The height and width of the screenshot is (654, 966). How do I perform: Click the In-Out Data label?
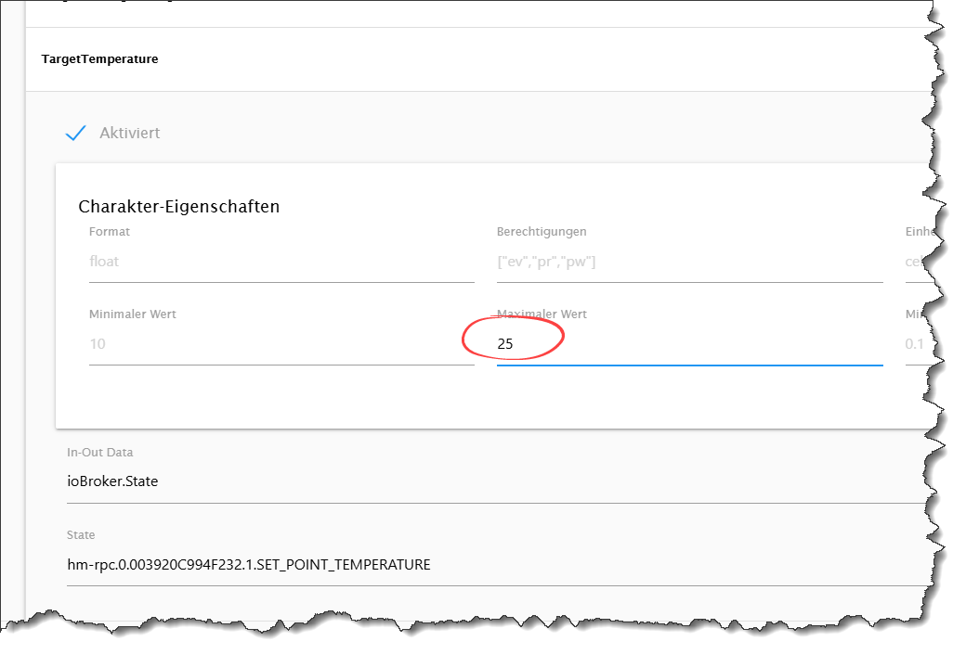pos(100,453)
